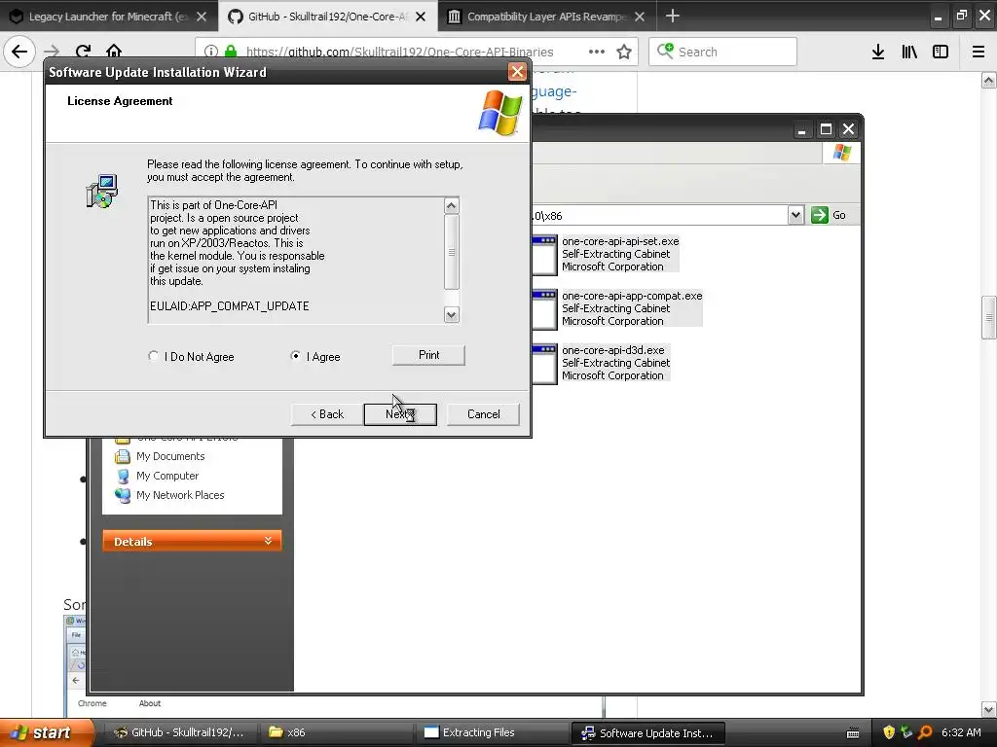Select one-core-api-d3d.exe file icon

(x=544, y=364)
